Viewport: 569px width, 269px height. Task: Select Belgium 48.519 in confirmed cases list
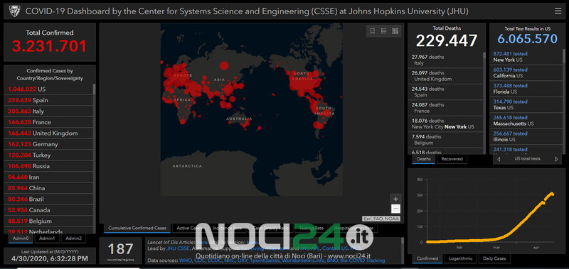(48, 221)
